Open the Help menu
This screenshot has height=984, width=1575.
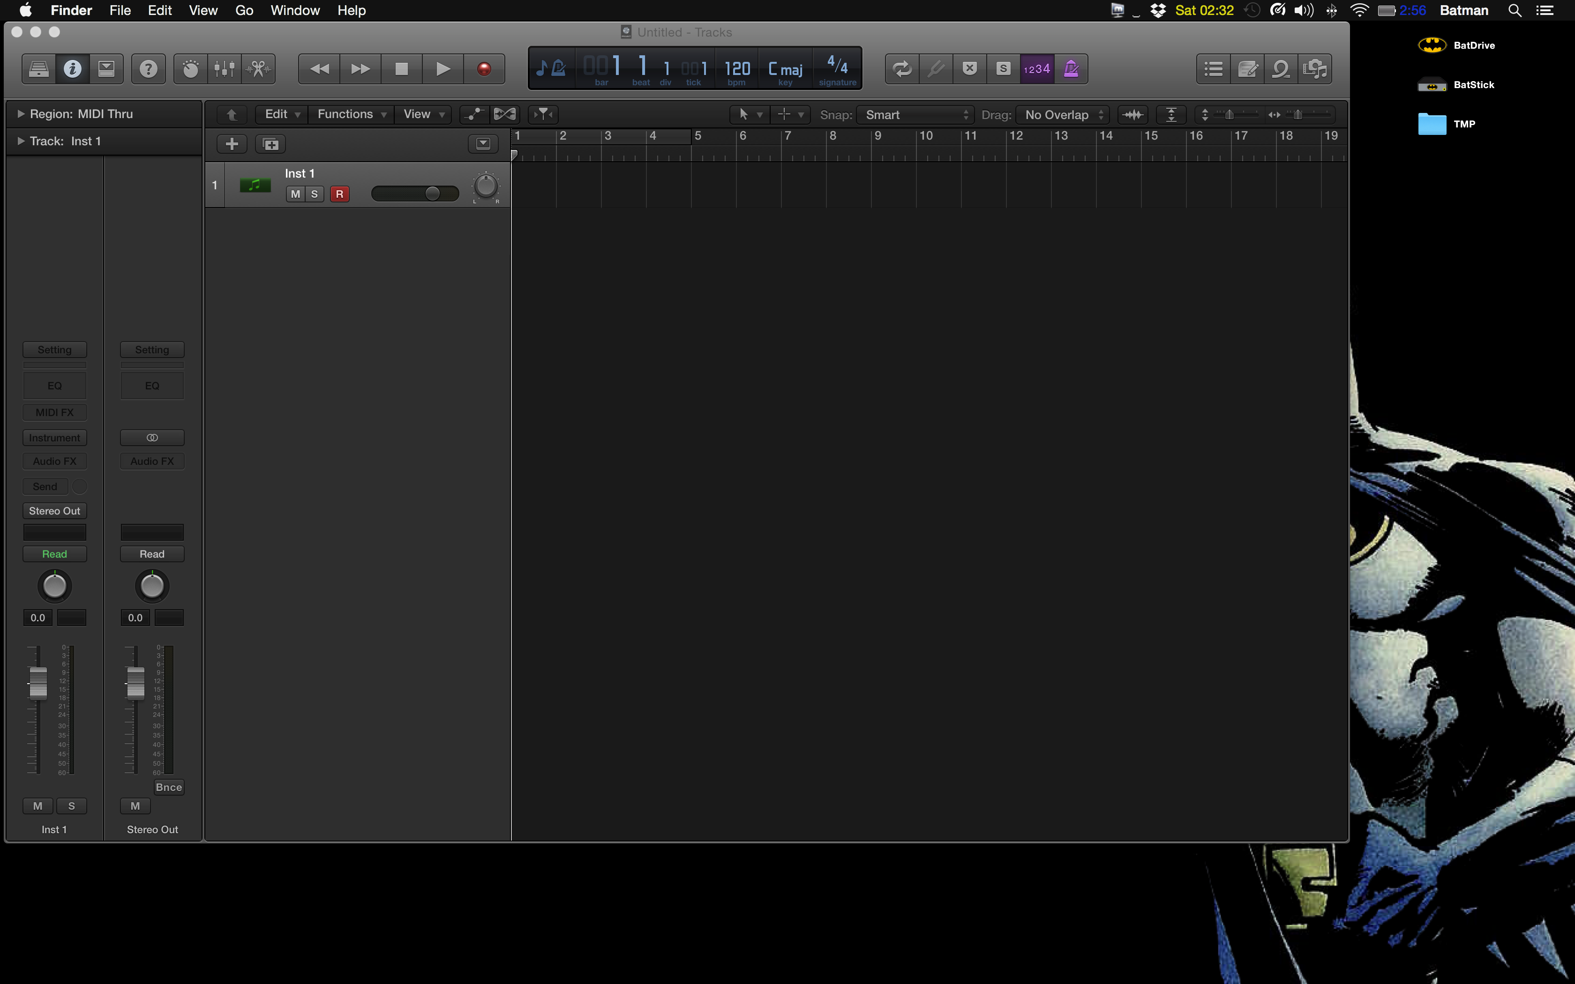pos(352,10)
